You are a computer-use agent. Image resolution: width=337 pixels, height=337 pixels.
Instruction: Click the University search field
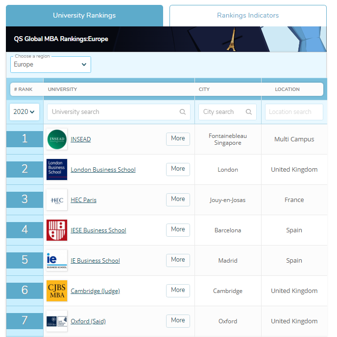coord(119,112)
